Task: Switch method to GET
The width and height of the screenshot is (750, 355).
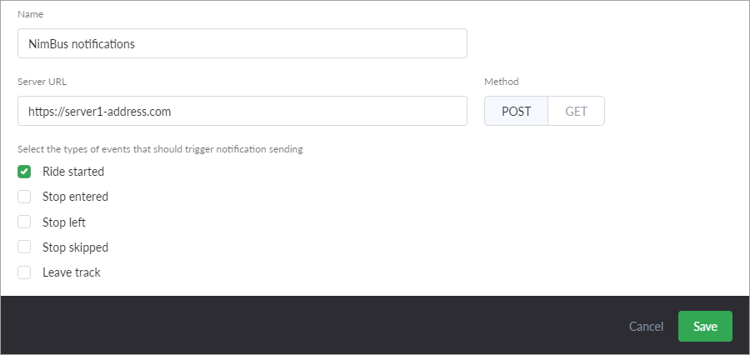Action: coord(576,111)
